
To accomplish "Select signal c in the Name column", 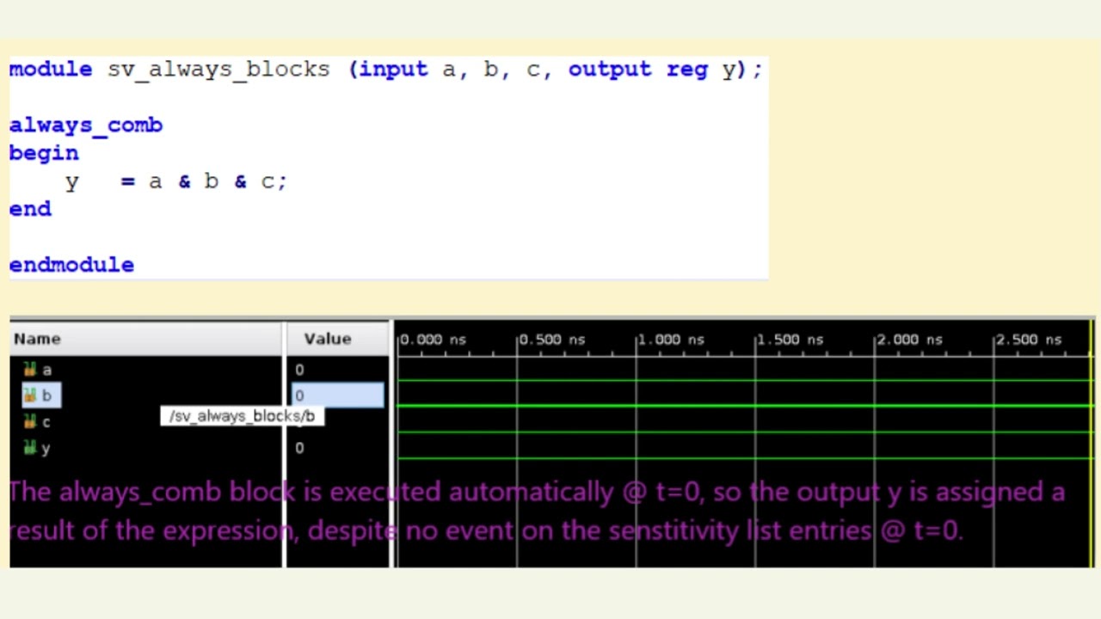I will coord(46,421).
